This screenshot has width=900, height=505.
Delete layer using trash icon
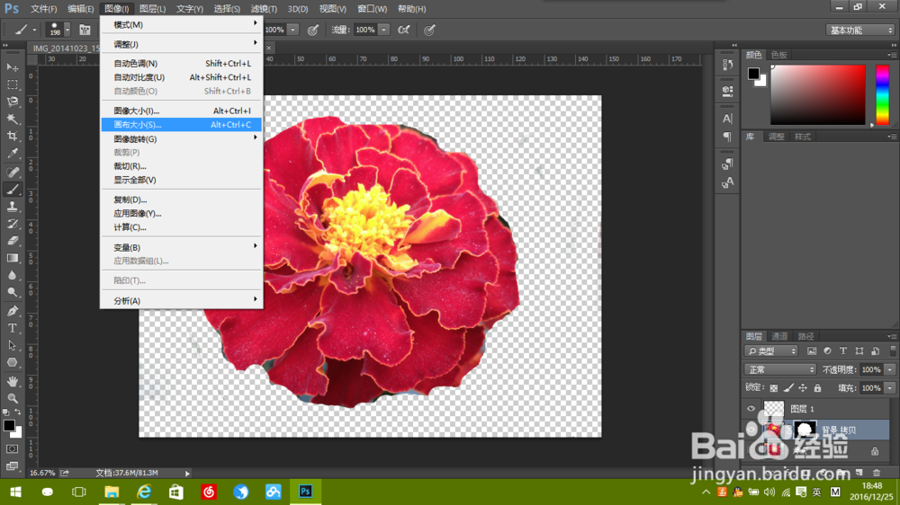[x=876, y=473]
